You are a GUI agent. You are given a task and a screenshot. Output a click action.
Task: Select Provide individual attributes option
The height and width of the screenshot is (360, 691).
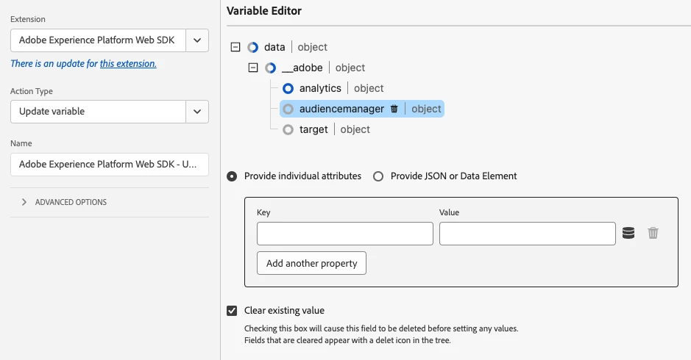click(x=232, y=176)
